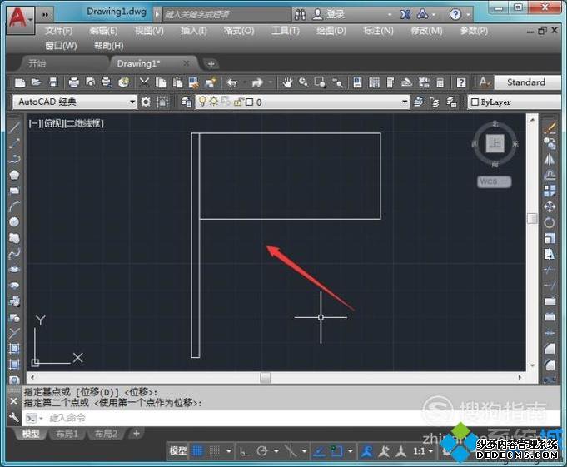The image size is (567, 467).
Task: Expand quick access toolbar chevron
Action: [x=45, y=15]
